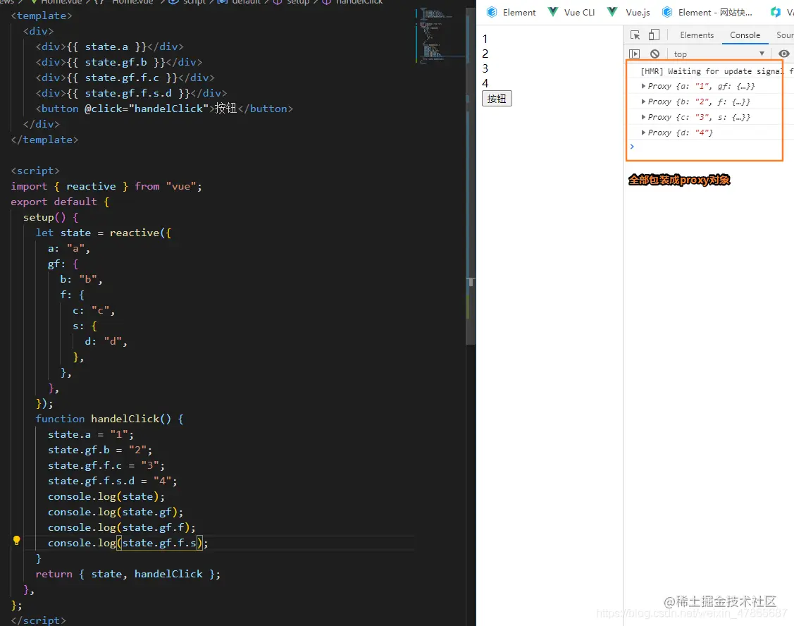This screenshot has height=626, width=794.
Task: Click the page text 4
Action: point(485,82)
